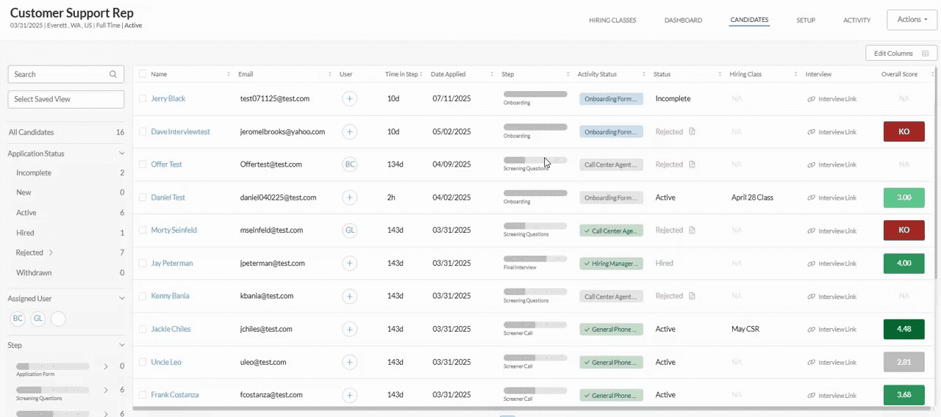941x417 pixels.
Task: Go to Hiring Classes tab
Action: pos(612,21)
